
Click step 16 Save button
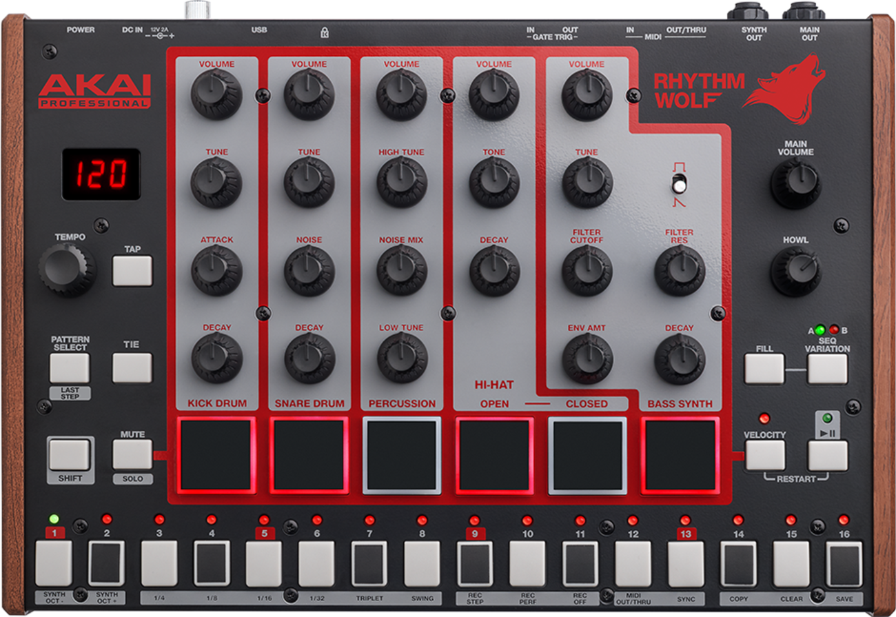tap(844, 563)
